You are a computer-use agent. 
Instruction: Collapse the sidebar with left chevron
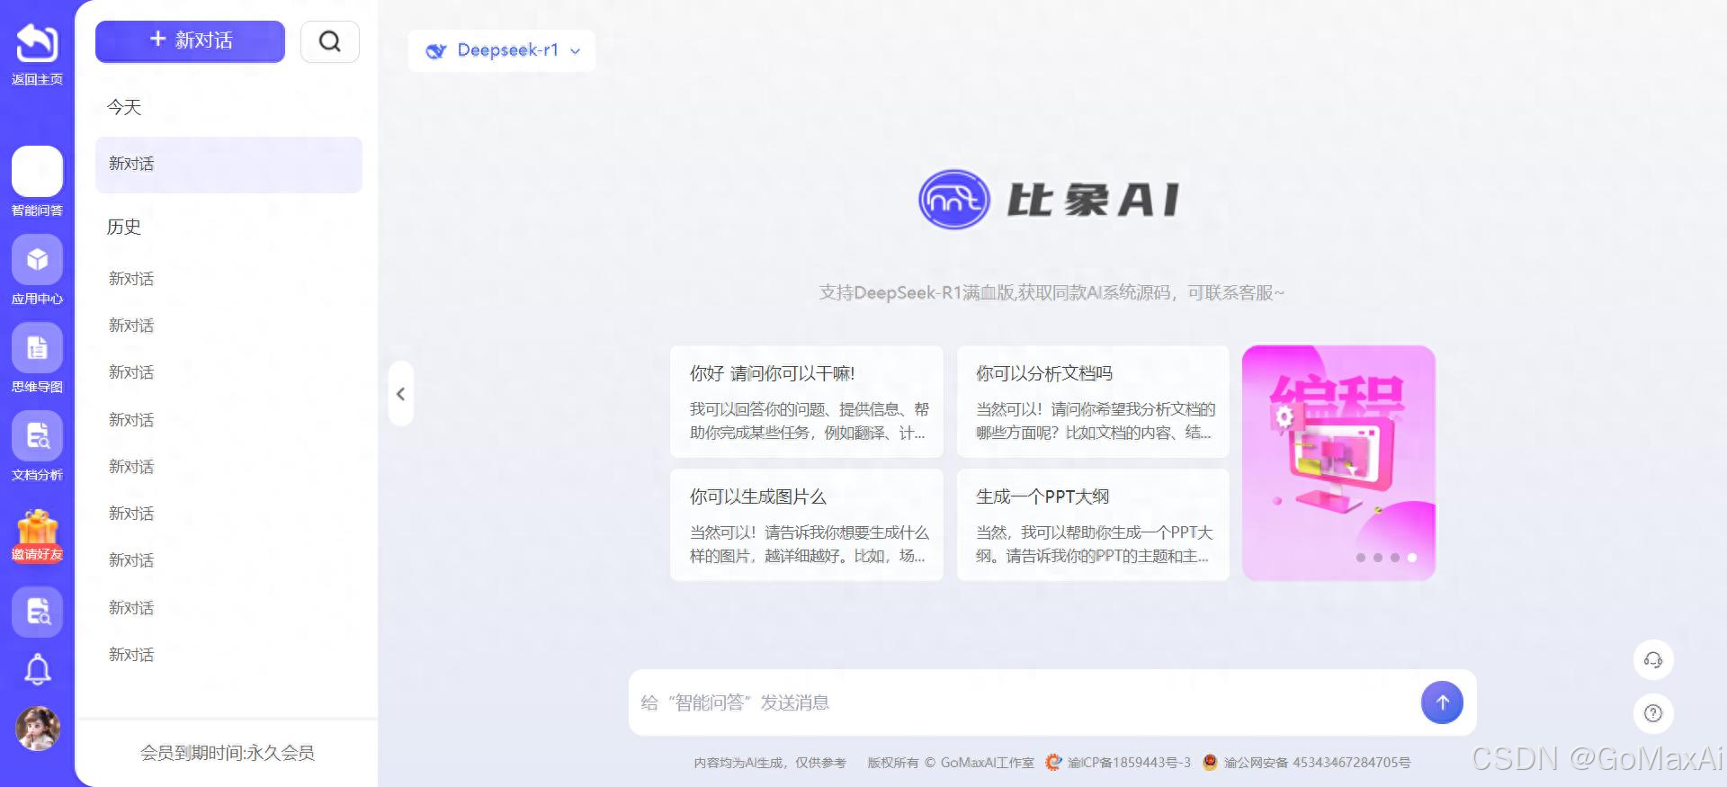[x=401, y=394]
